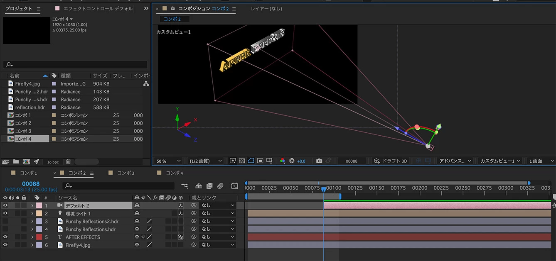This screenshot has width=556, height=261.
Task: Open the (1/2 画質) resolution dropdown
Action: (206, 161)
